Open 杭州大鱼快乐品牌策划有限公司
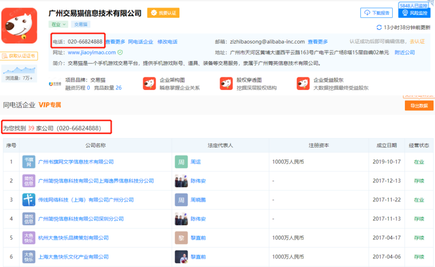The height and width of the screenshot is (267, 435). click(x=73, y=238)
